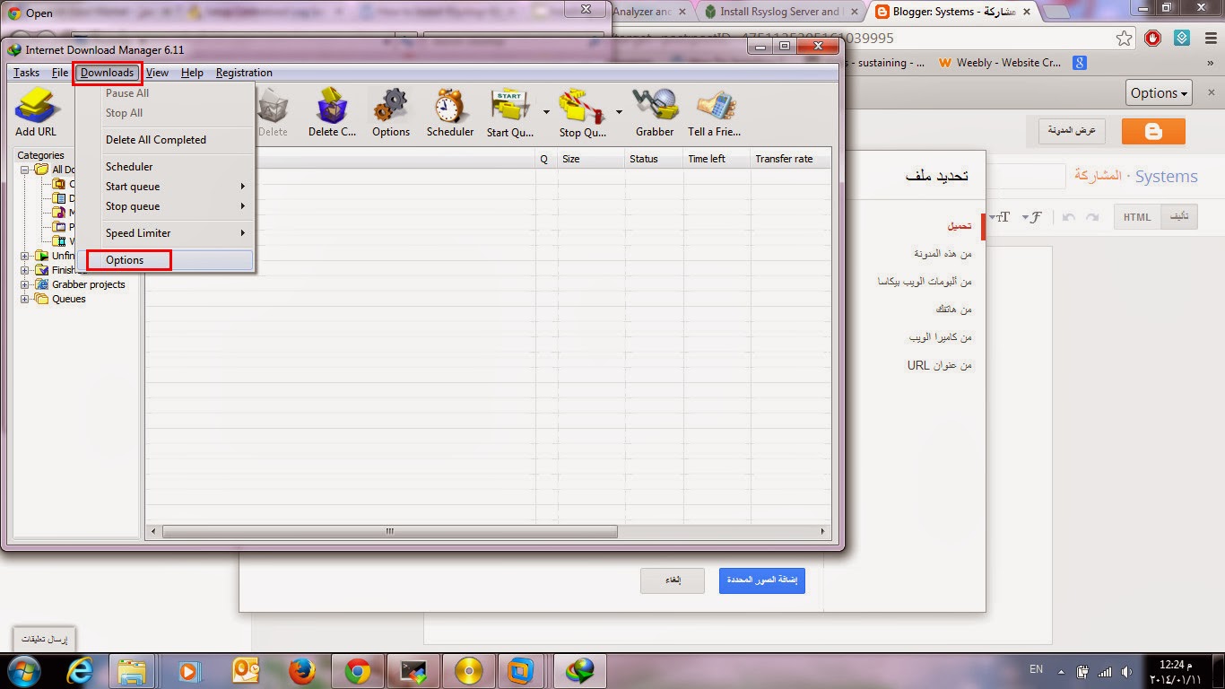This screenshot has height=689, width=1225.
Task: Bookmark the page with Chrome's star icon
Action: click(1125, 39)
